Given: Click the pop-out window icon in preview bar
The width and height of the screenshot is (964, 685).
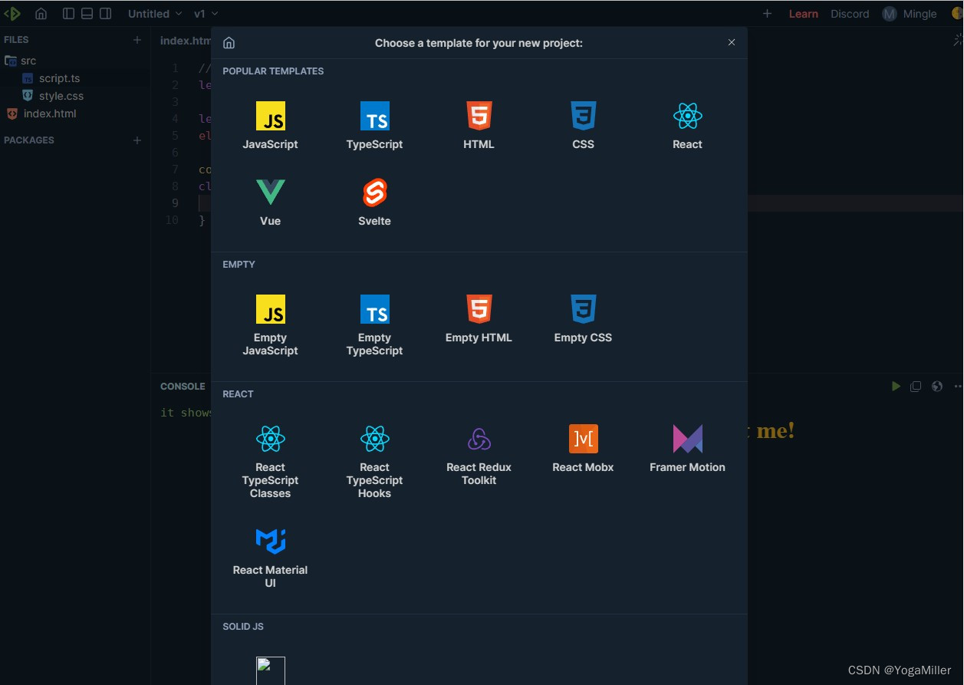Looking at the screenshot, I should point(916,387).
